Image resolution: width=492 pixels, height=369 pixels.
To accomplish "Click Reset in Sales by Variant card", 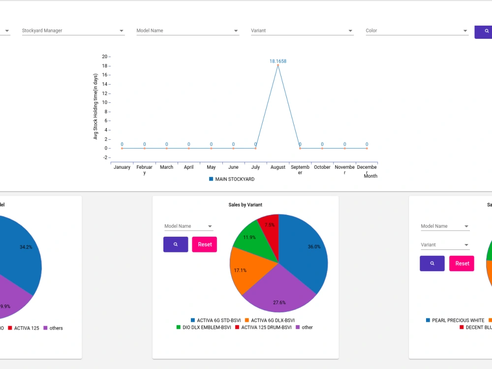I will (x=205, y=245).
